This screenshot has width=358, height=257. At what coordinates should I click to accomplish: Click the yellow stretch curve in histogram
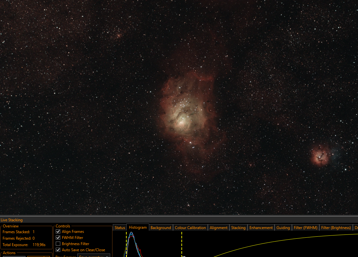pos(285,240)
